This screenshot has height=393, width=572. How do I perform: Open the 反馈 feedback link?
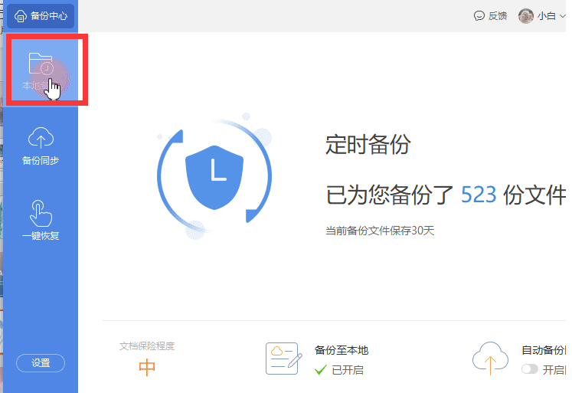498,15
